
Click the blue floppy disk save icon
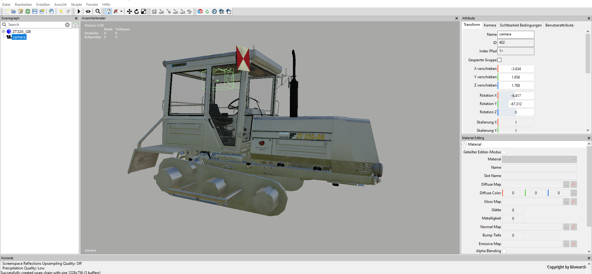pyautogui.click(x=35, y=11)
